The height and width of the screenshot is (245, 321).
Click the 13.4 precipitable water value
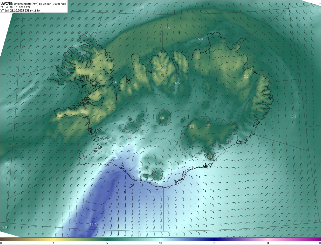click(113, 182)
